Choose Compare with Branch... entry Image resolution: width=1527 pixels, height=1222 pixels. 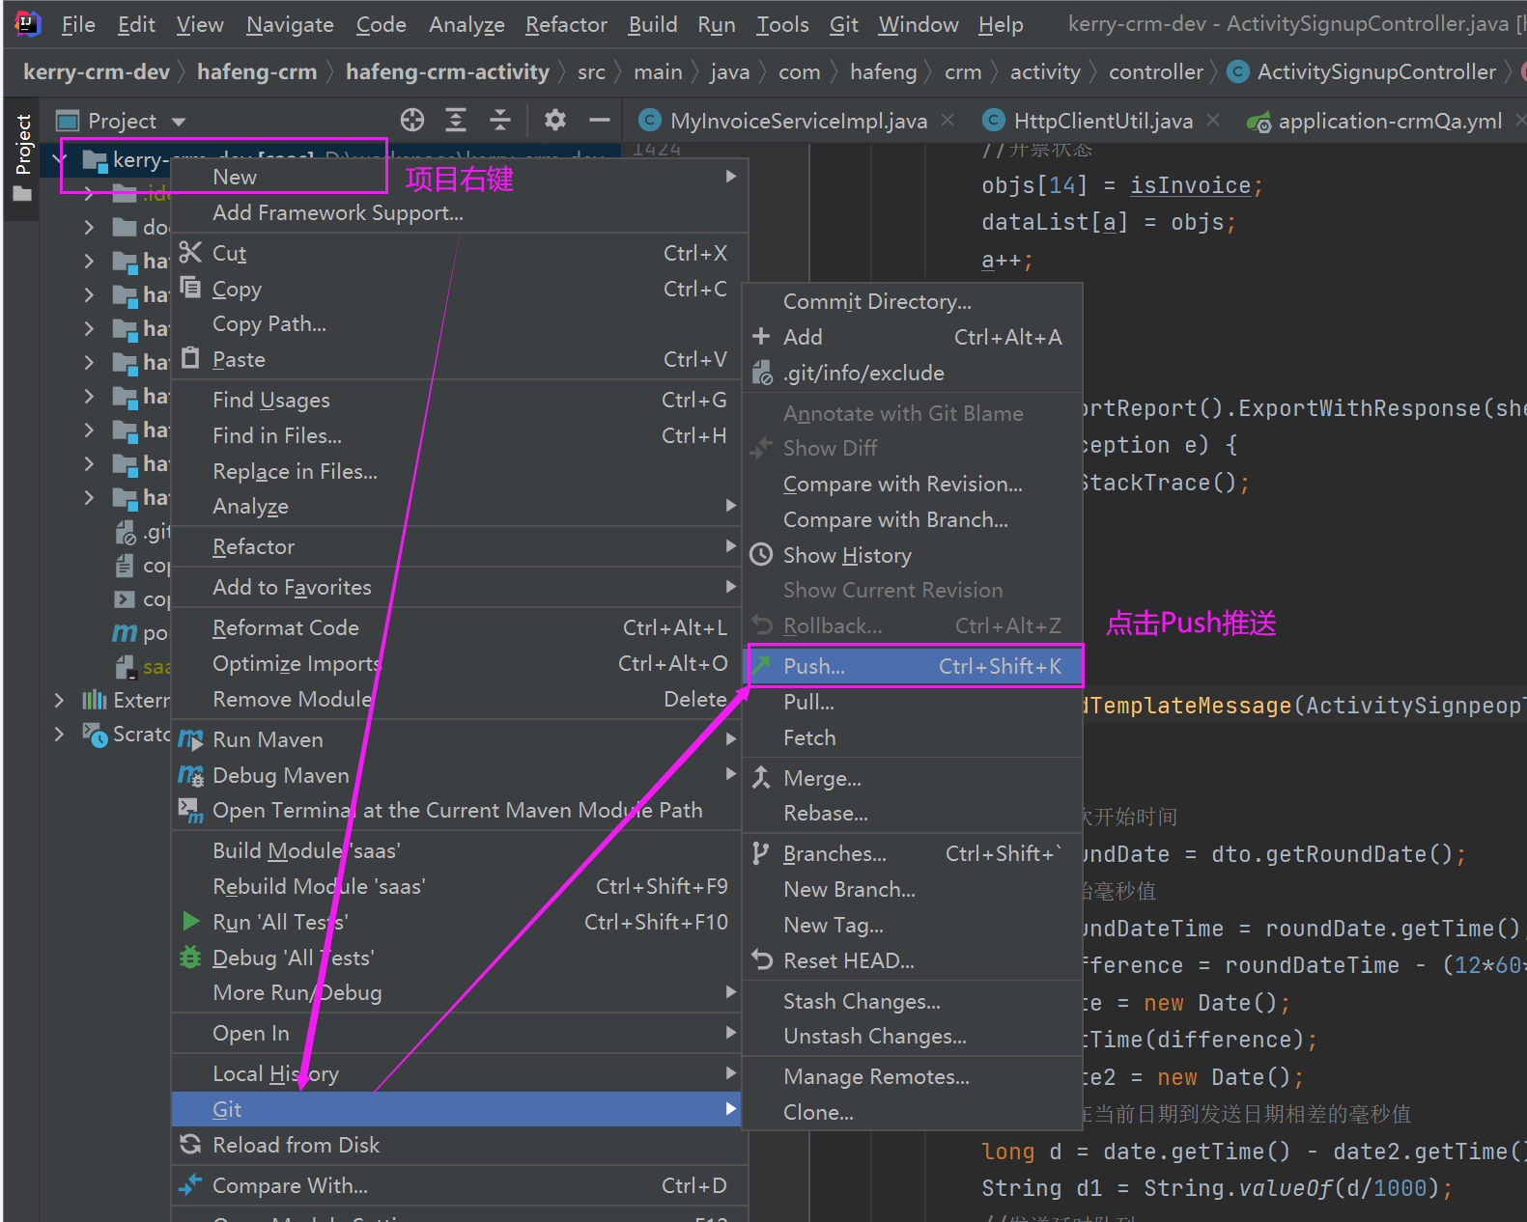coord(913,519)
